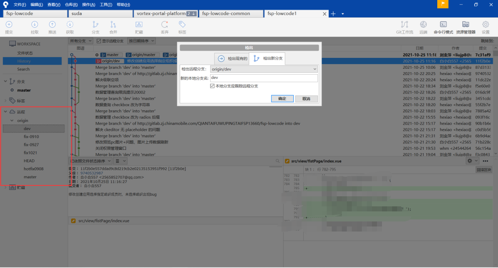Image resolution: width=498 pixels, height=268 pixels.
Task: Click the SourceTree app logo
Action: [5, 5]
